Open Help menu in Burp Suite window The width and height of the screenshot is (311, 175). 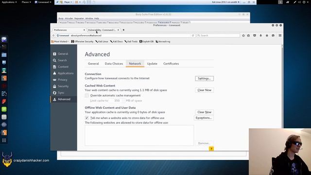[97, 18]
